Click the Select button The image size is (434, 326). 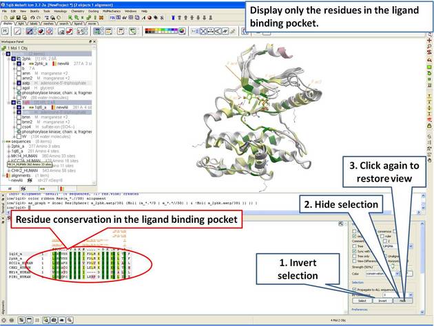pyautogui.click(x=362, y=301)
